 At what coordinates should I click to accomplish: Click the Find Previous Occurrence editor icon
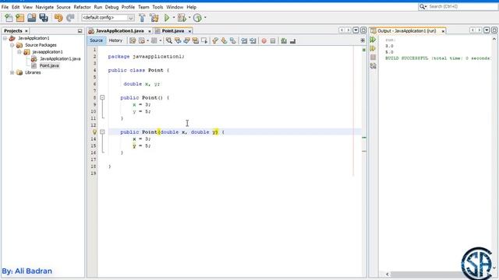click(x=178, y=40)
